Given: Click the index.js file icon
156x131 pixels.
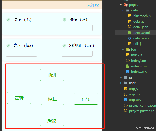Looking at the screenshot, I should click(128, 55).
